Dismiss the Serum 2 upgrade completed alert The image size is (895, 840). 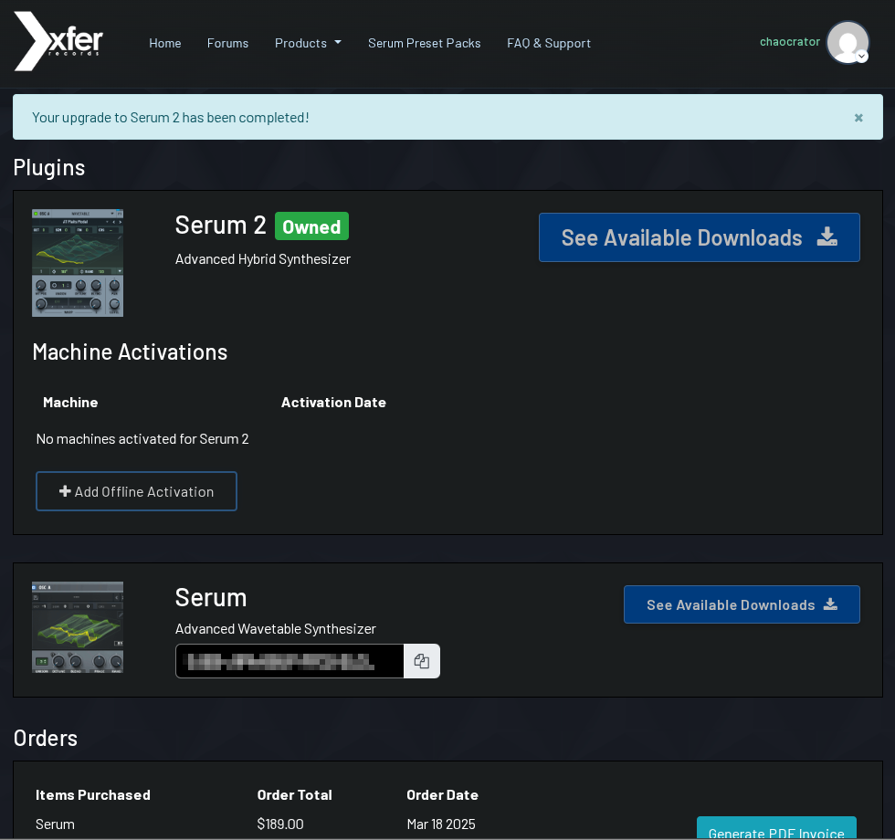tap(858, 118)
